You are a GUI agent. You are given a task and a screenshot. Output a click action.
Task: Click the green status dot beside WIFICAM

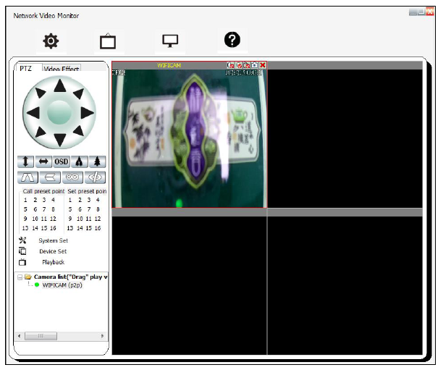point(37,285)
